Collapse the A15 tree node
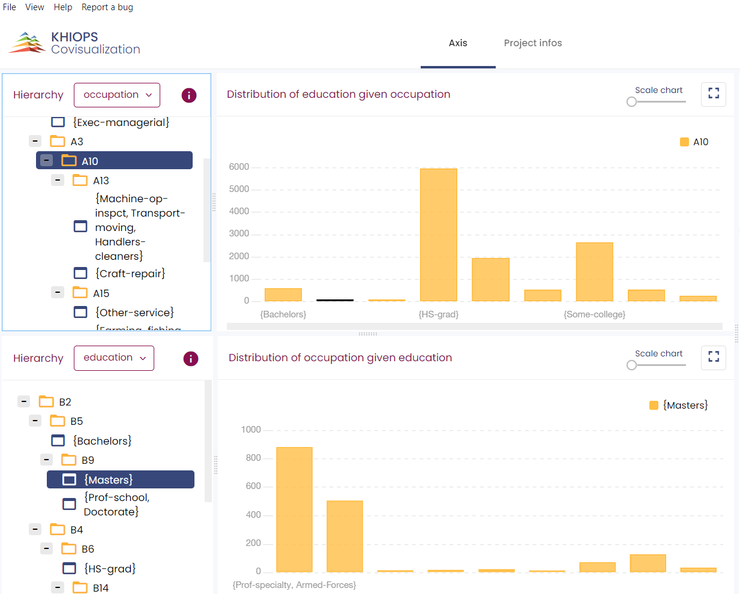 pyautogui.click(x=58, y=293)
